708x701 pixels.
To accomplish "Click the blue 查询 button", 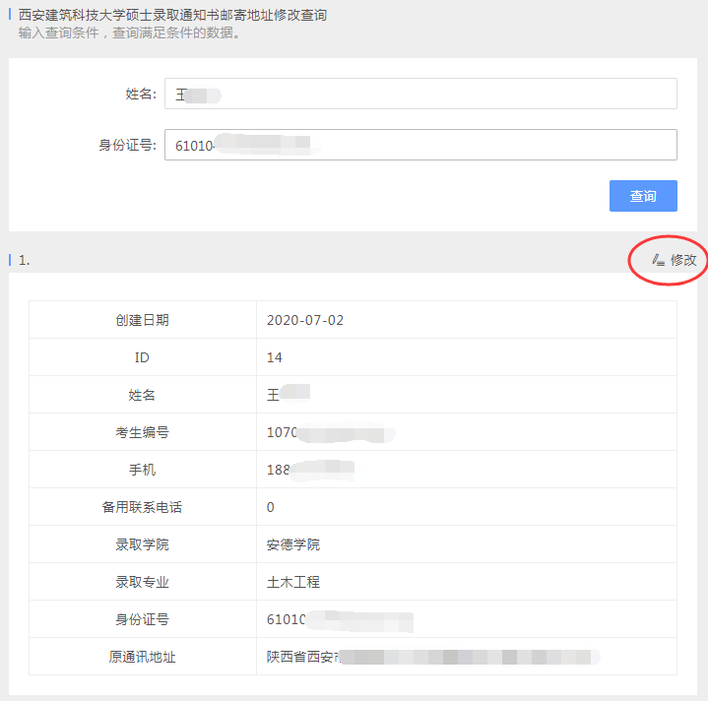I will click(x=643, y=196).
